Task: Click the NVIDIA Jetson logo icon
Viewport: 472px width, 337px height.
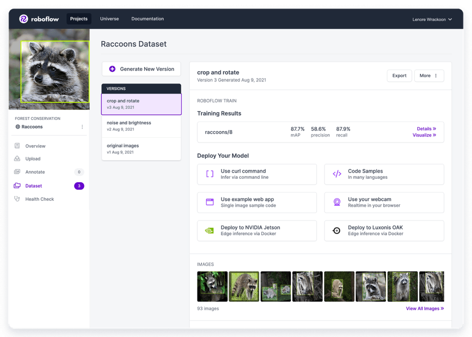Action: coord(210,231)
